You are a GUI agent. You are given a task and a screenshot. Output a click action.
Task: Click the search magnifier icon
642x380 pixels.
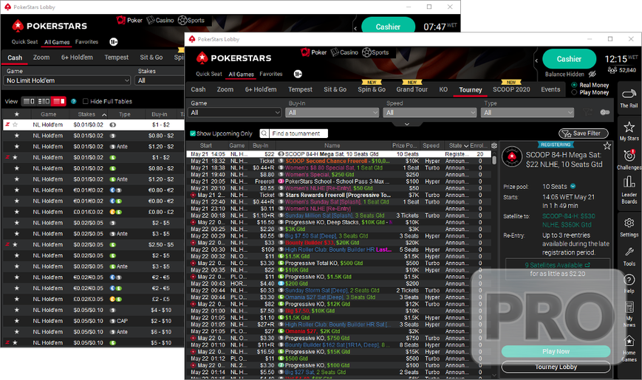[x=264, y=134]
